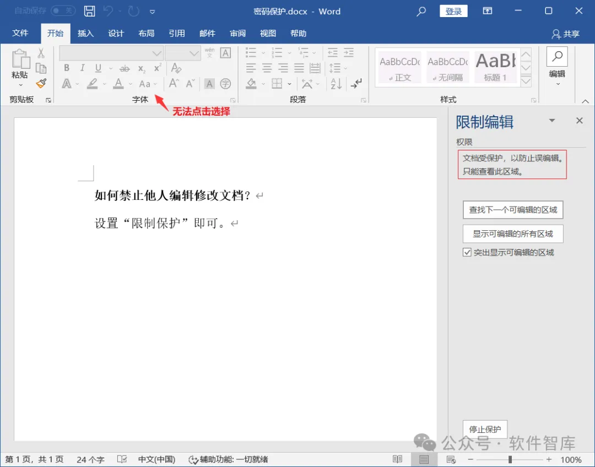595x467 pixels.
Task: Click 显示可编辑的所有区域 button
Action: pos(513,233)
